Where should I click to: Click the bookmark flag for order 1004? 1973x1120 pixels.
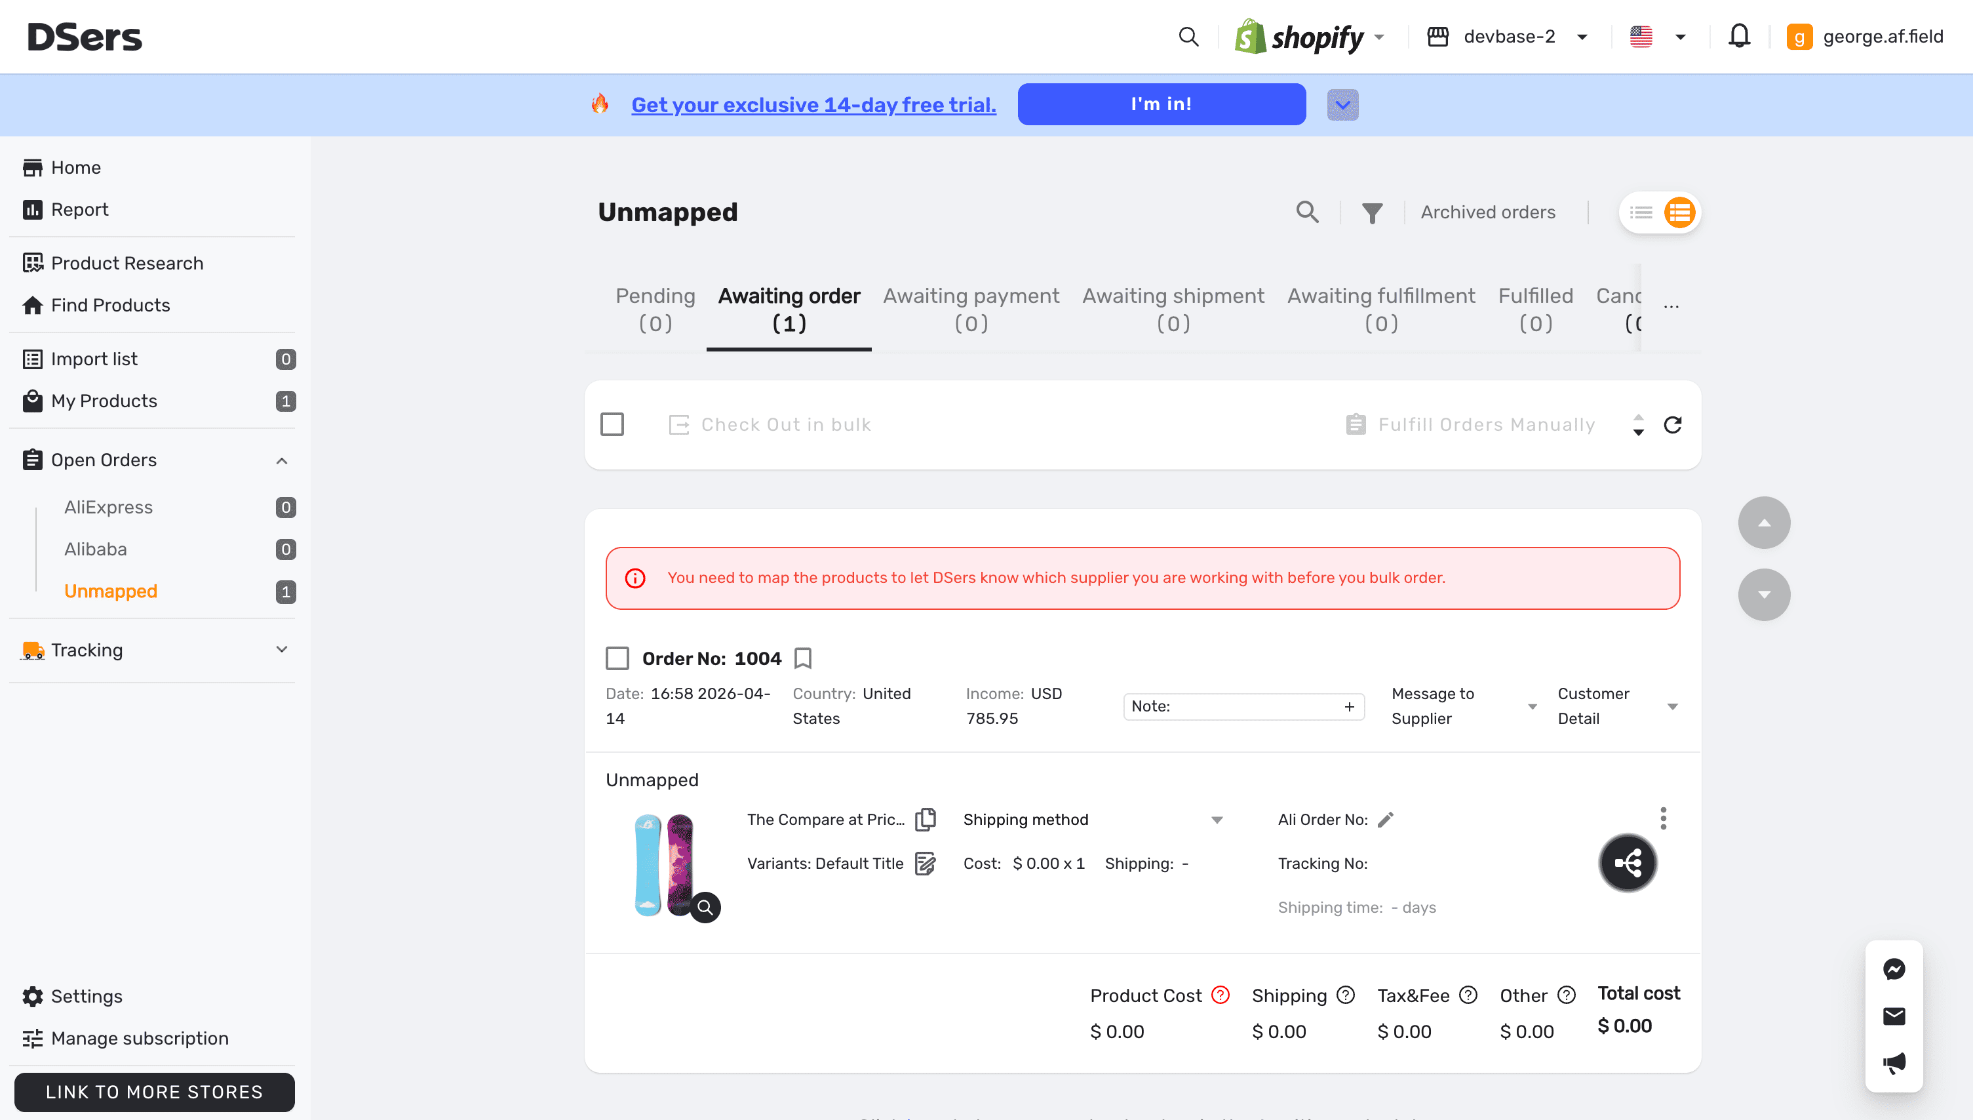803,658
